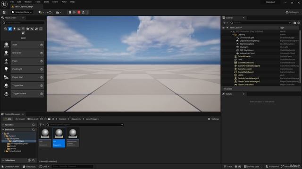Screen dimensions: 302x169
Task: Open the Outliner settings gear
Action: pos(299,23)
